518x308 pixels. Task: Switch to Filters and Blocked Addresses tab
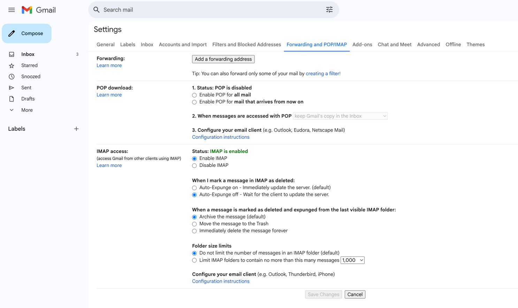[246, 45]
